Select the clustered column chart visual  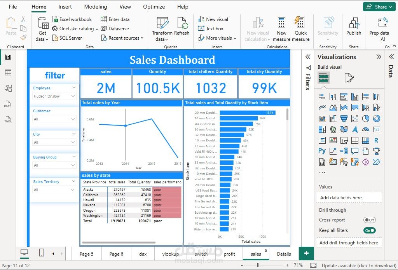pos(355,97)
